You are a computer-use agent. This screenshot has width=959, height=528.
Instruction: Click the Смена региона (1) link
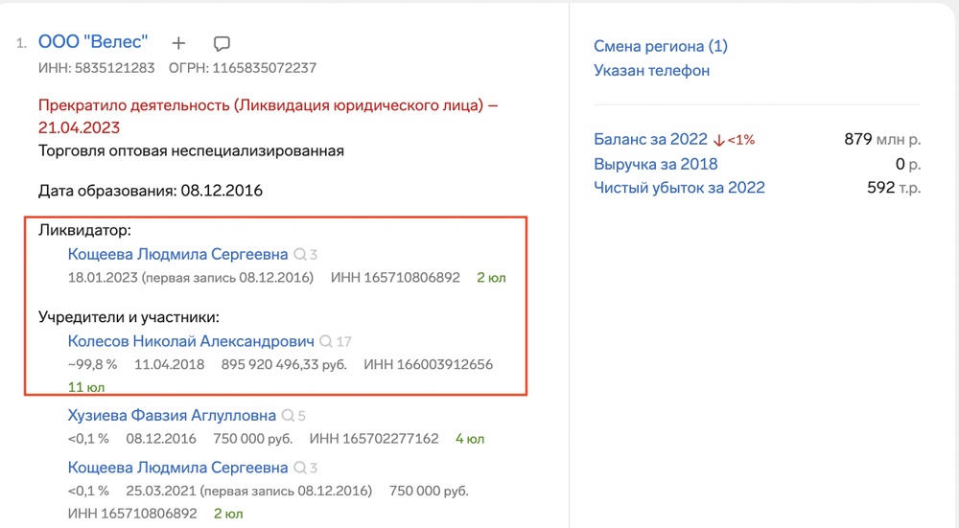click(x=661, y=46)
